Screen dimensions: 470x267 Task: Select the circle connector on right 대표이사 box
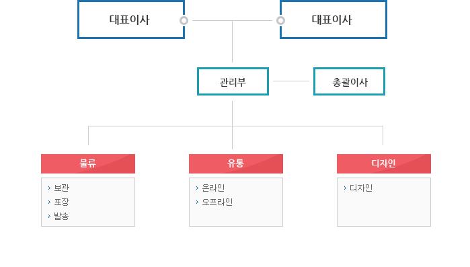pos(280,21)
